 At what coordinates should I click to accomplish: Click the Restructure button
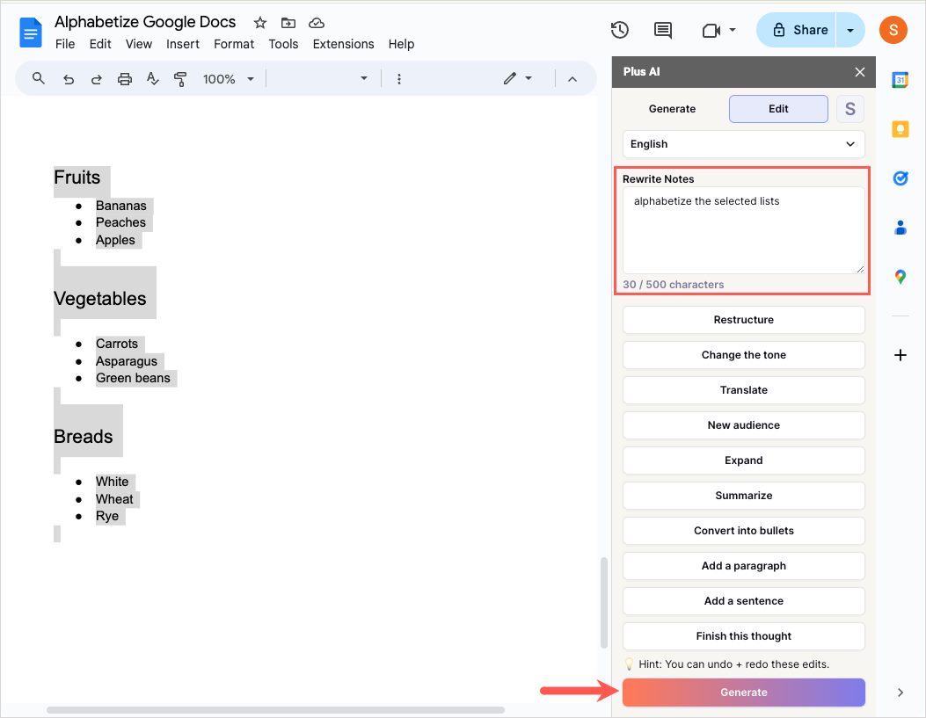point(743,320)
